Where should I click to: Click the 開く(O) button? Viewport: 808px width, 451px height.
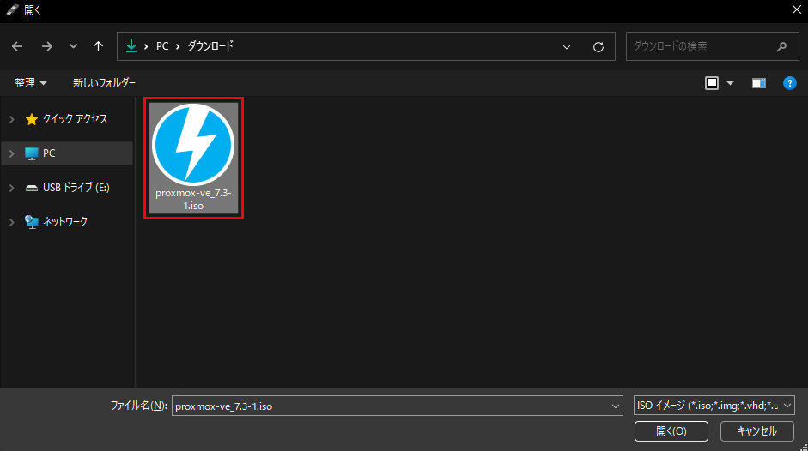(x=671, y=431)
